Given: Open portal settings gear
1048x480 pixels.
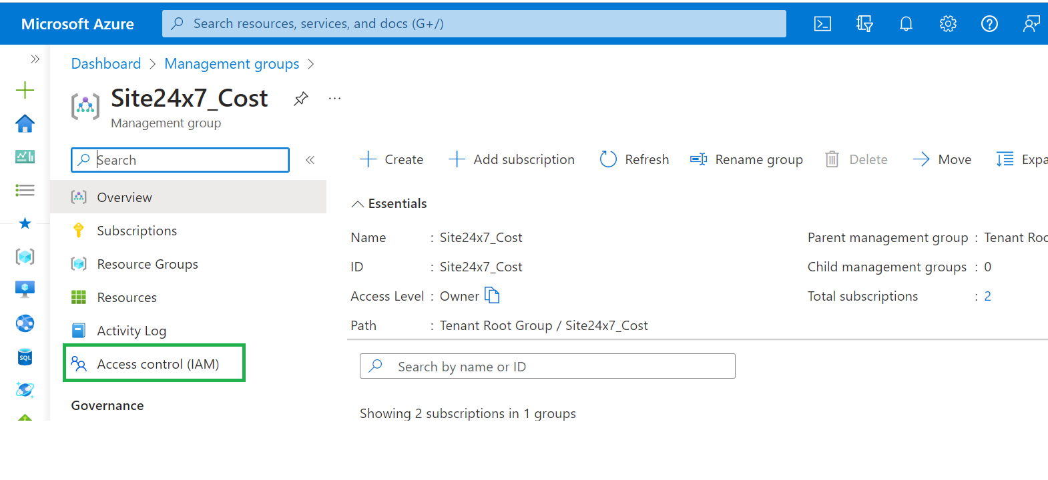Looking at the screenshot, I should tap(948, 24).
